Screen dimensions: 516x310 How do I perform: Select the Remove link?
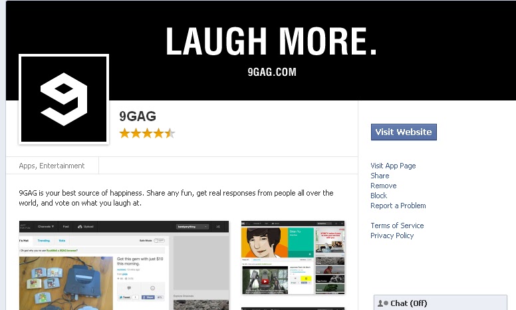[384, 186]
